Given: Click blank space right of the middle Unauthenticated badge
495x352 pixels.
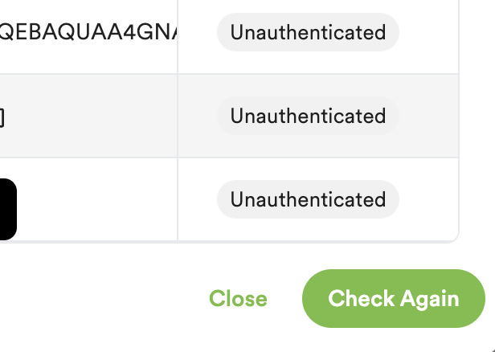Looking at the screenshot, I should [x=428, y=116].
